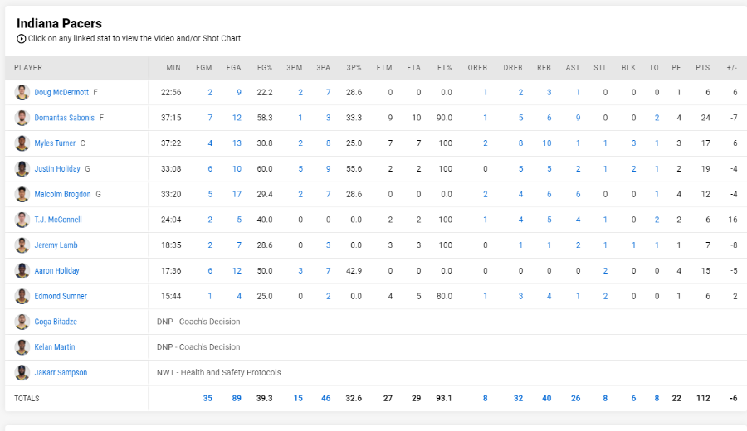
Task: Click the PTS column header
Action: point(703,68)
